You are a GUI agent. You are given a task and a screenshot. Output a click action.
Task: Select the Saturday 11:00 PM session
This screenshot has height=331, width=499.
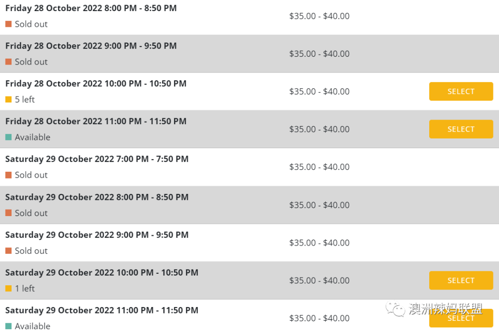pos(461,318)
